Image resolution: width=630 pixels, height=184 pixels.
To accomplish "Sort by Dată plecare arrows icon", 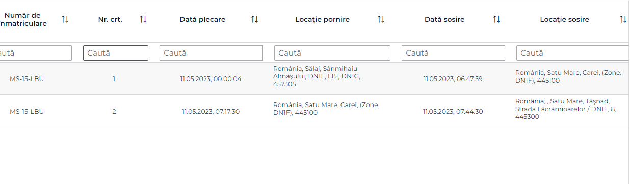I will click(254, 19).
